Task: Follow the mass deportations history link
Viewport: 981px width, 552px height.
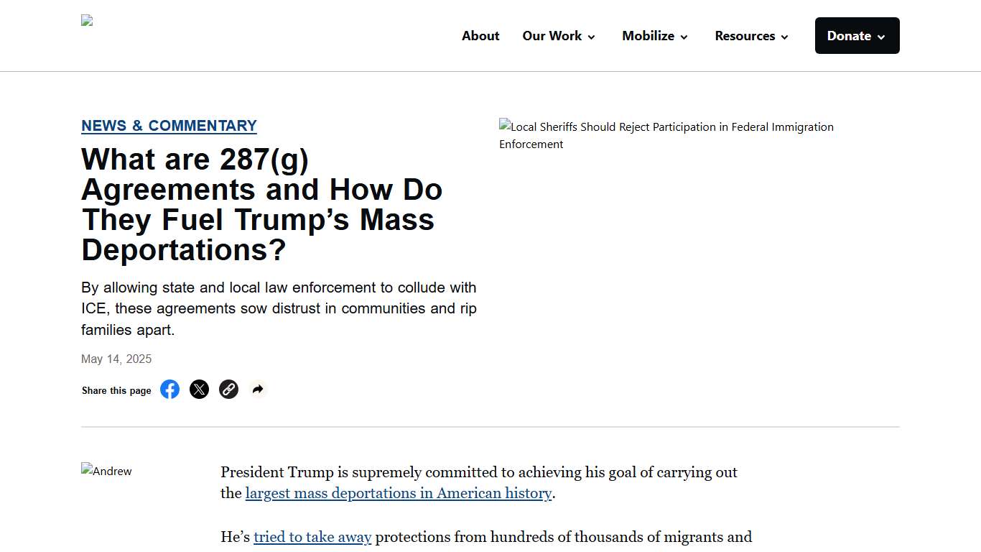Action: tap(398, 493)
